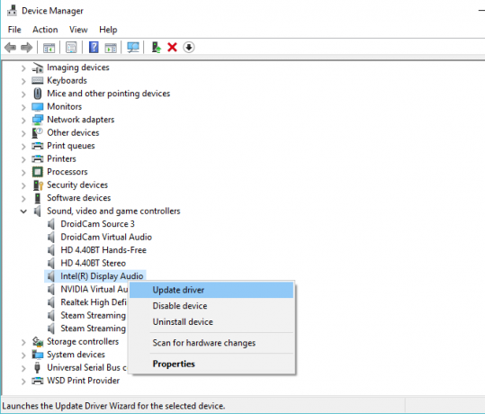
Task: Select the Software devices label
Action: 78,198
